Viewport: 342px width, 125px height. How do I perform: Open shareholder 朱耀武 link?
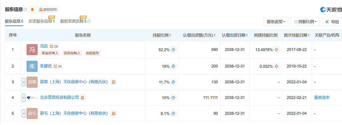pos(46,66)
